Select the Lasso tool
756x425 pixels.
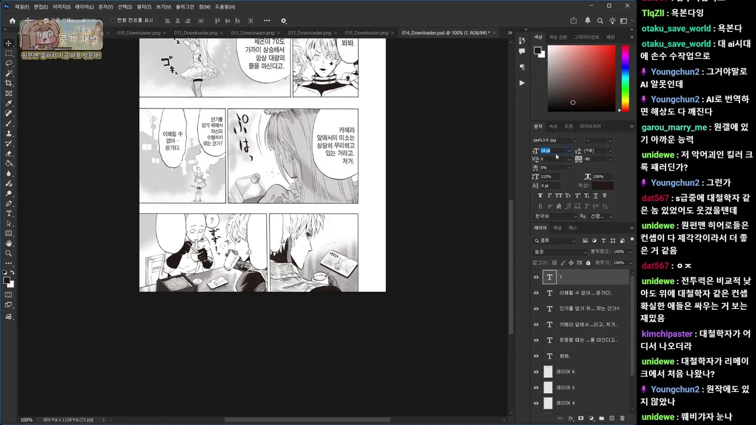(9, 63)
